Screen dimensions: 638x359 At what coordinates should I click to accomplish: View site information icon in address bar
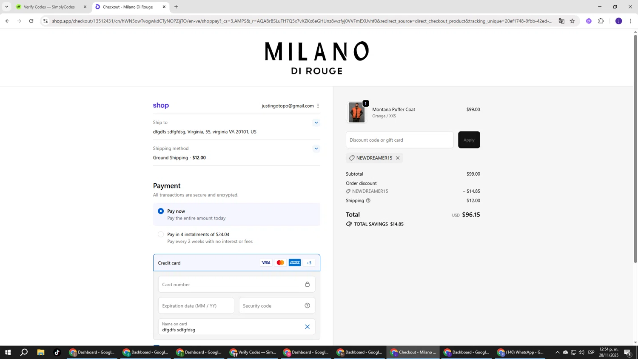46,21
